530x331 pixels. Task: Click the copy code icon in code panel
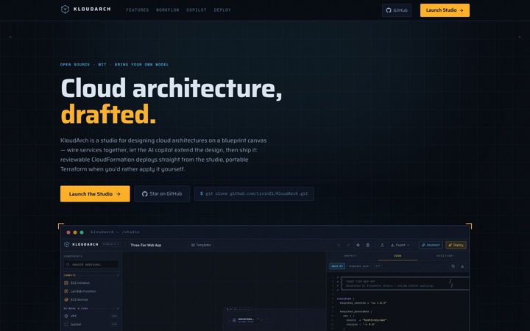click(453, 266)
